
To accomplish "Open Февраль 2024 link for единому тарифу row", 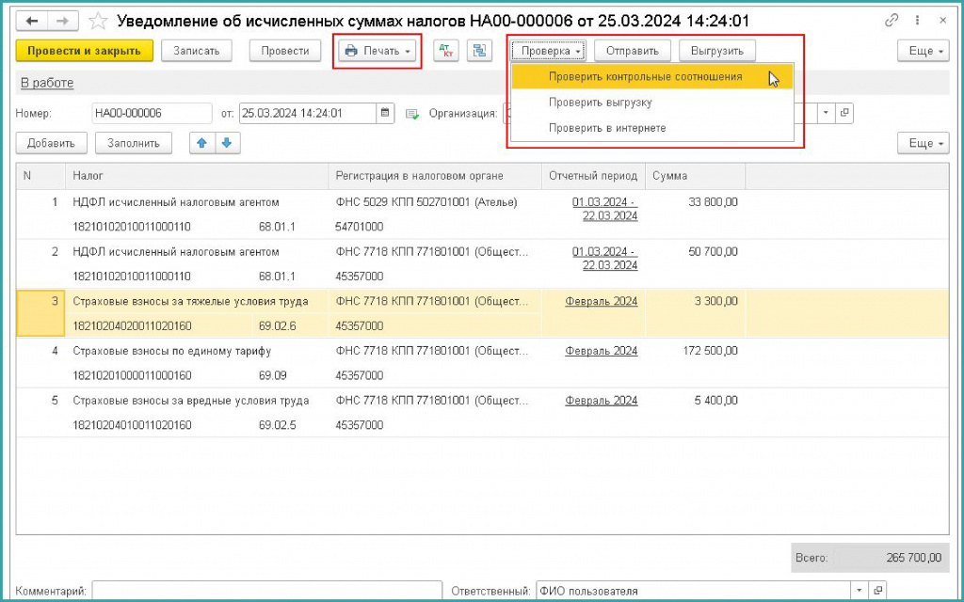I will tap(602, 351).
